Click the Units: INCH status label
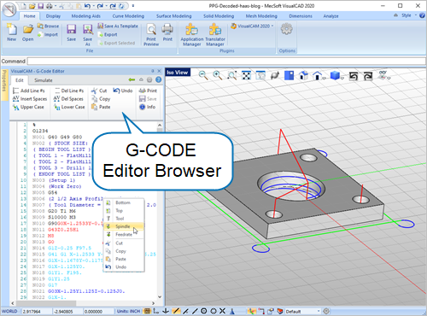The image size is (427, 316). pyautogui.click(x=128, y=312)
